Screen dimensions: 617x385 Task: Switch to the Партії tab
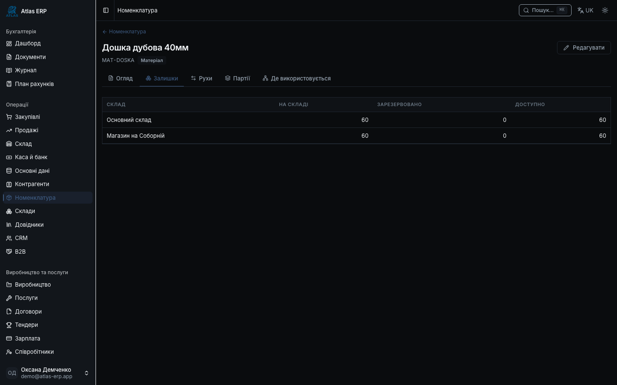(237, 78)
